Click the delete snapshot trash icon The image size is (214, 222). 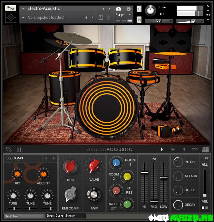point(108,17)
